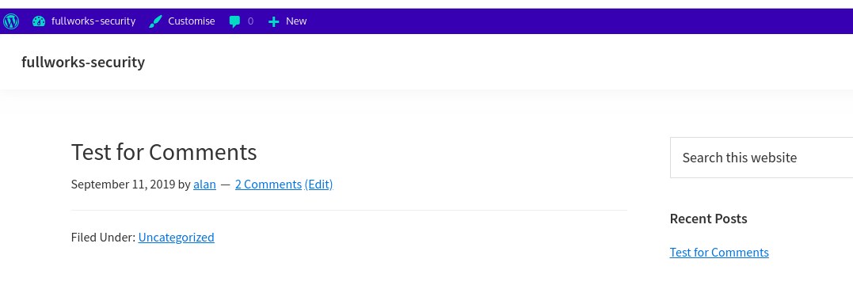This screenshot has width=853, height=293.
Task: Open the fullworks-security admin bar menu label
Action: pyautogui.click(x=93, y=21)
